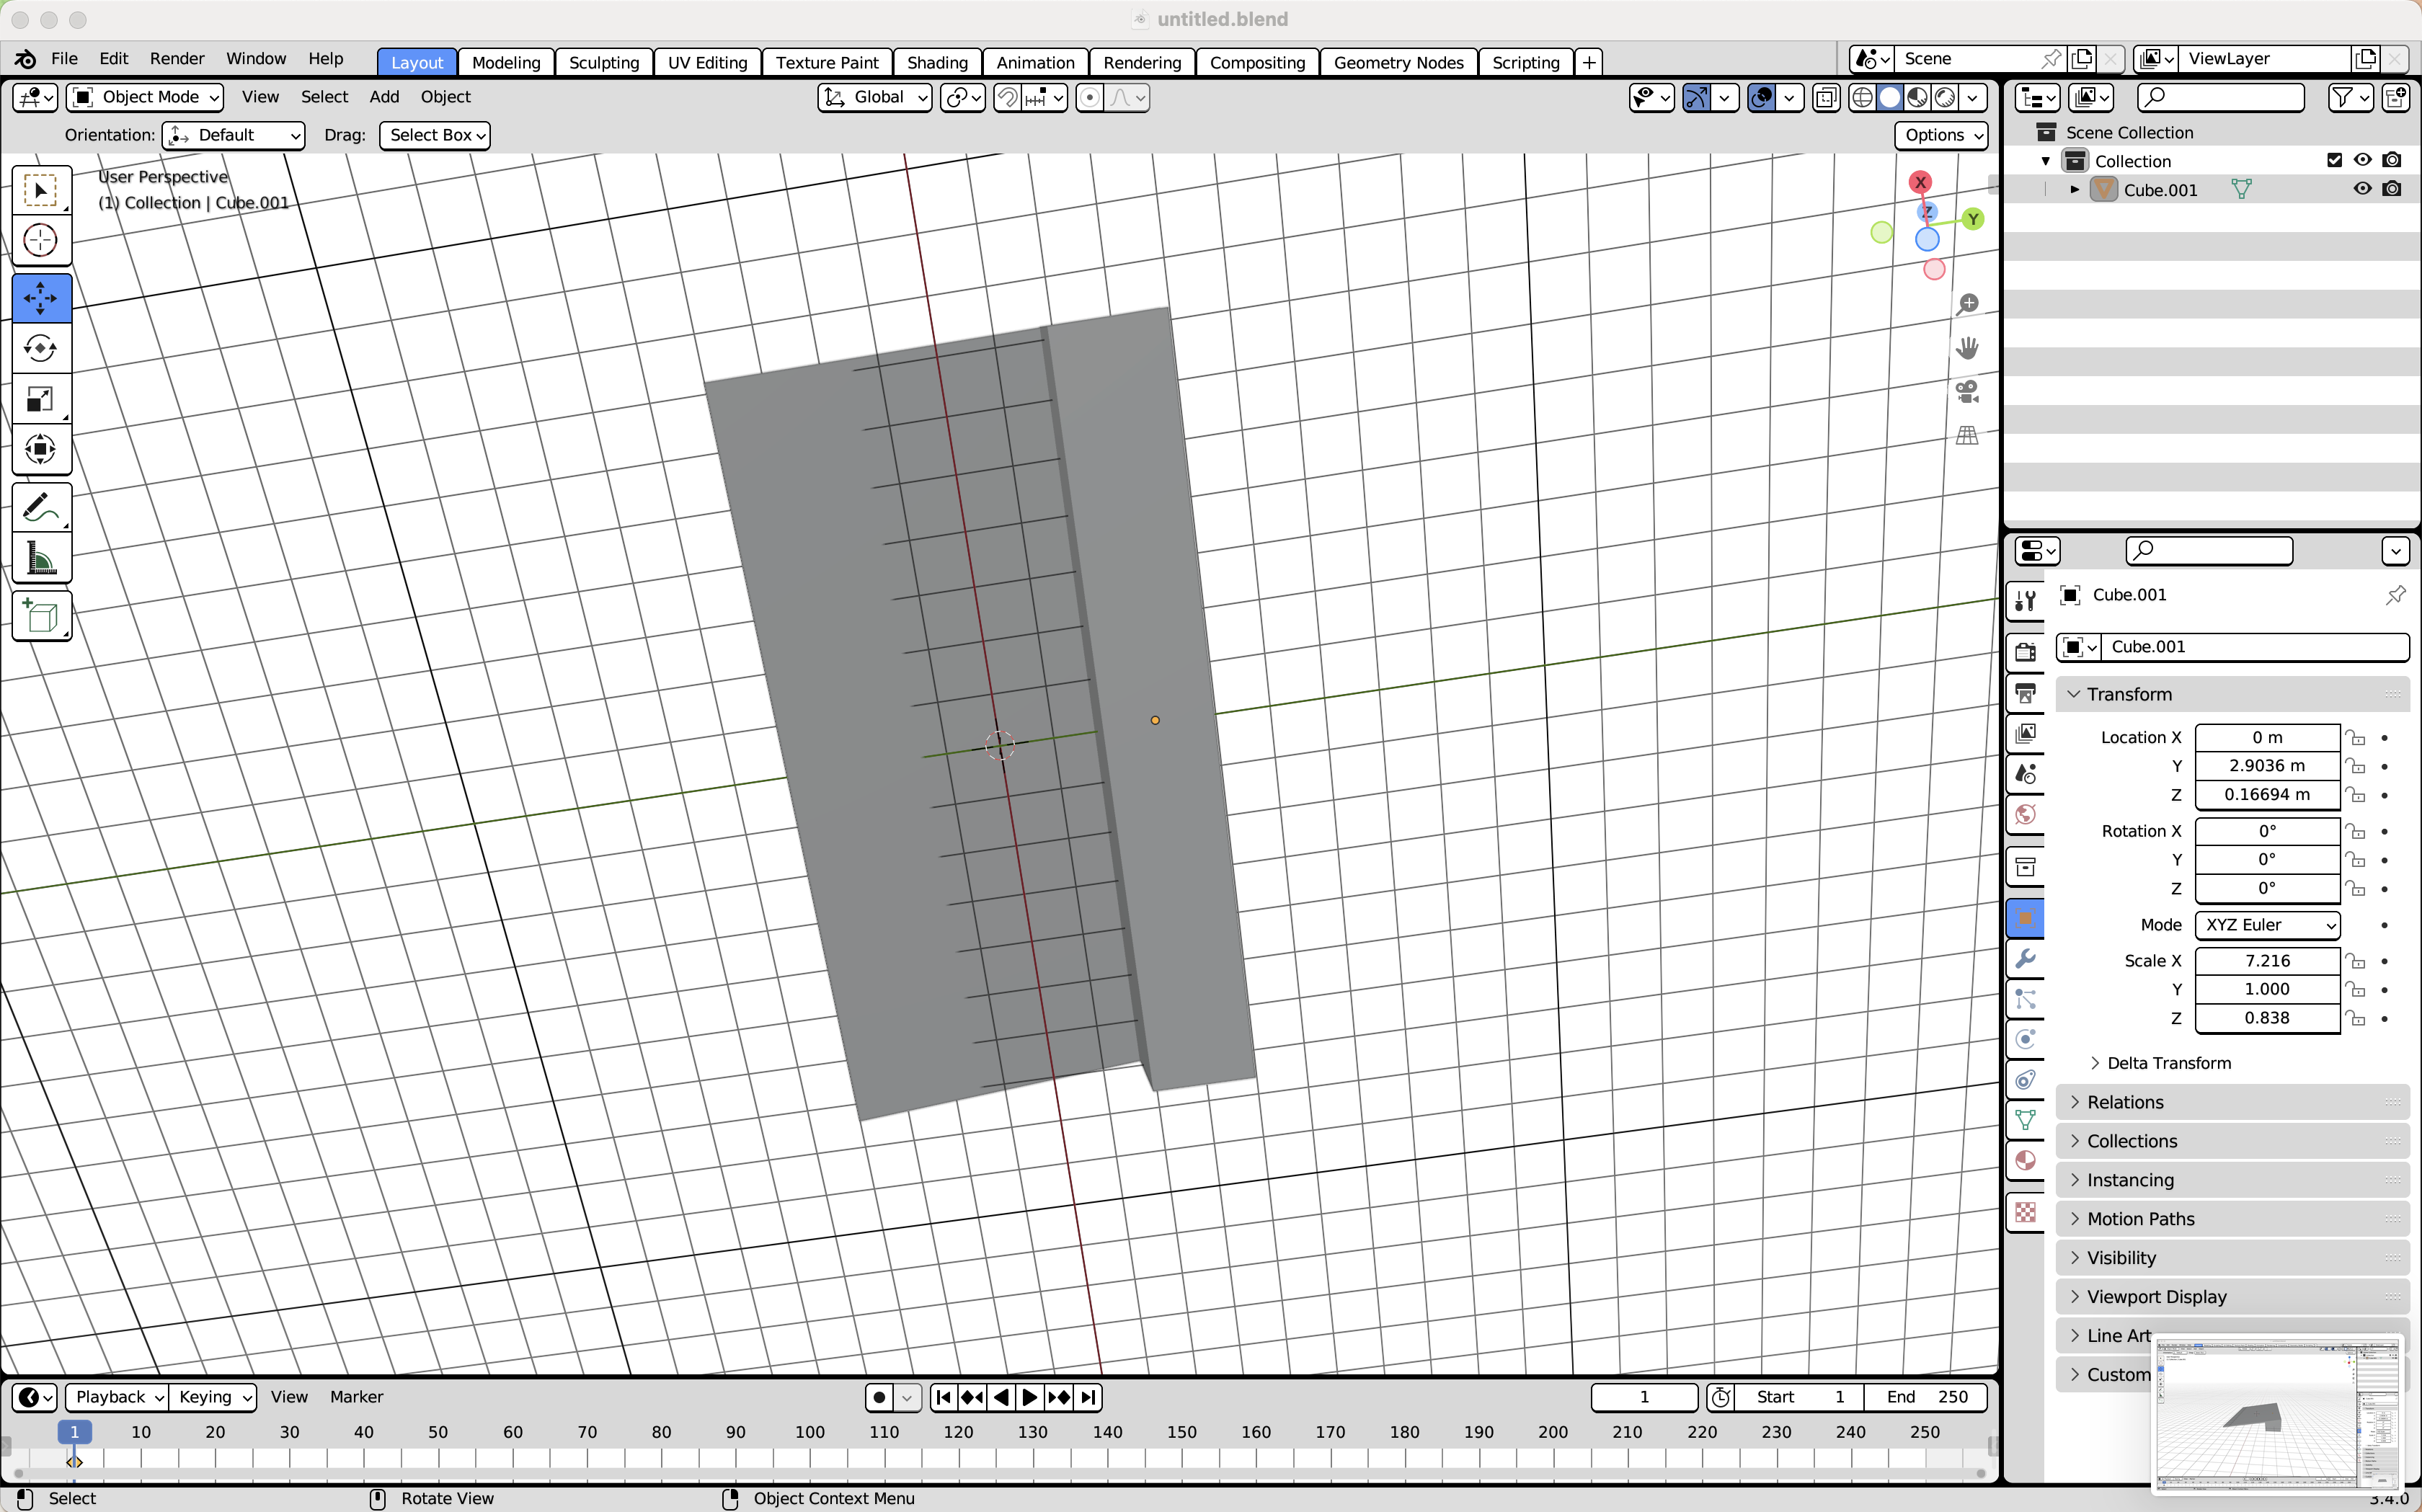This screenshot has width=2422, height=1512.
Task: Open the Modifier properties wrench tab
Action: pos(2025,958)
